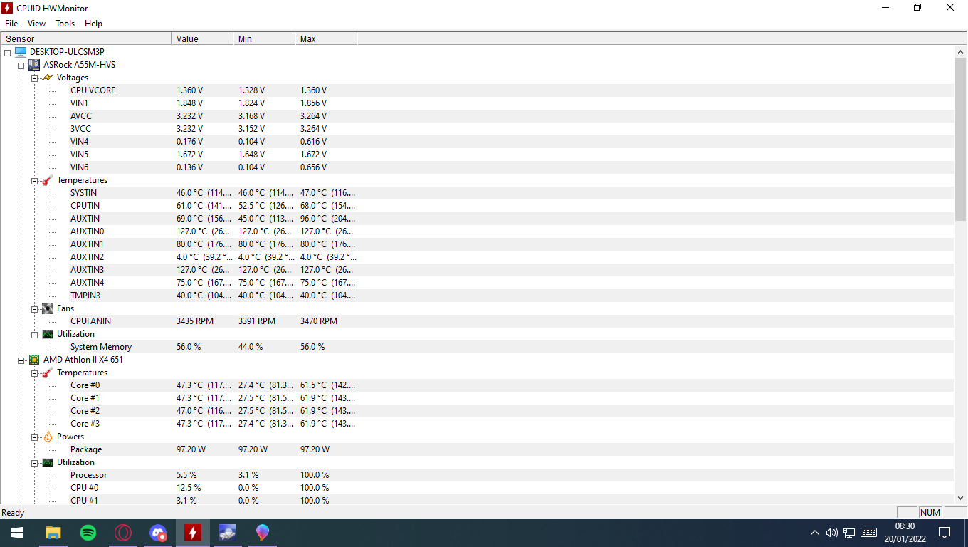Screen dimensions: 968x547
Task: Open Opera browser from the taskbar
Action: [x=123, y=532]
